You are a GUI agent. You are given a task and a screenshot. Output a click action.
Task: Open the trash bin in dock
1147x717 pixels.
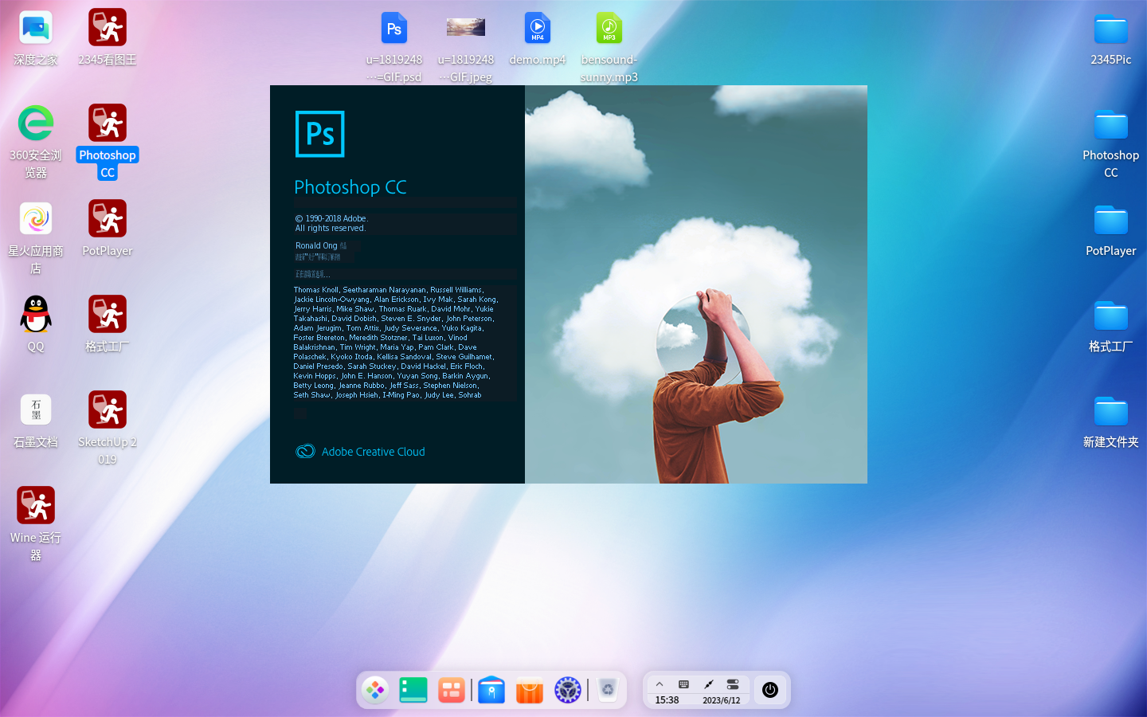tap(608, 690)
